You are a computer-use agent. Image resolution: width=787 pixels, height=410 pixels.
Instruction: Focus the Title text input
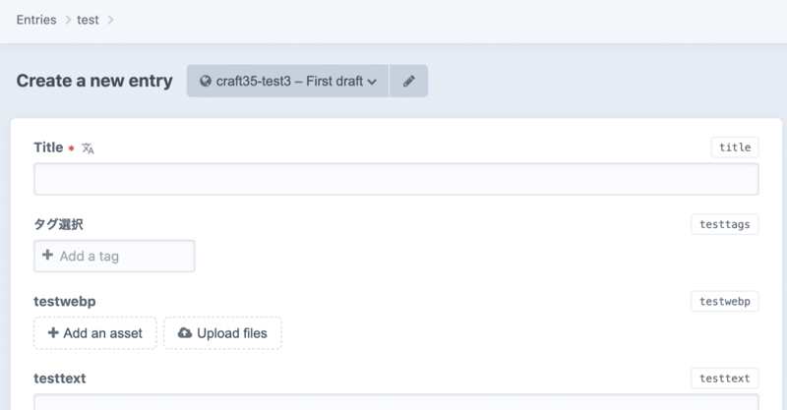tap(395, 179)
